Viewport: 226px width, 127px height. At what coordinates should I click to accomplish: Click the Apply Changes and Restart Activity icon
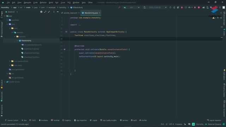174,7
